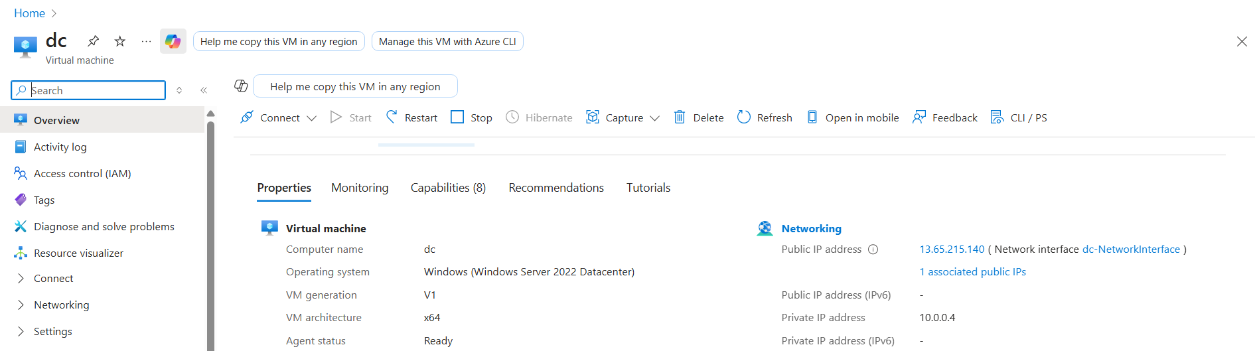This screenshot has width=1255, height=351.
Task: Click the Capture icon in toolbar
Action: click(593, 117)
